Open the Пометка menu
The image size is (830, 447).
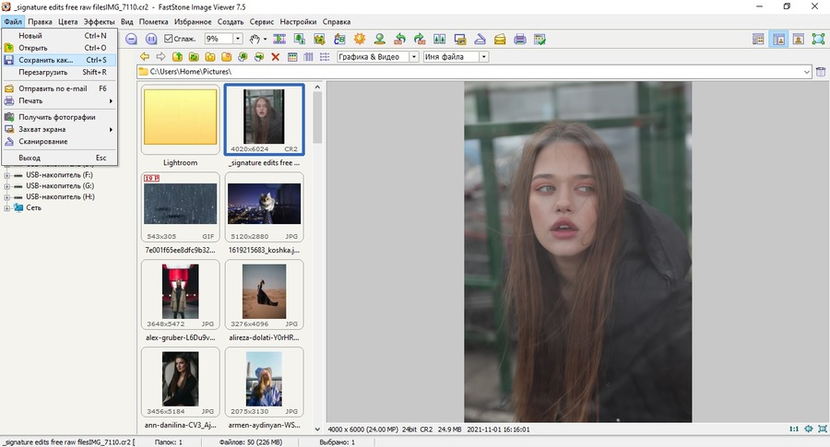tap(153, 22)
